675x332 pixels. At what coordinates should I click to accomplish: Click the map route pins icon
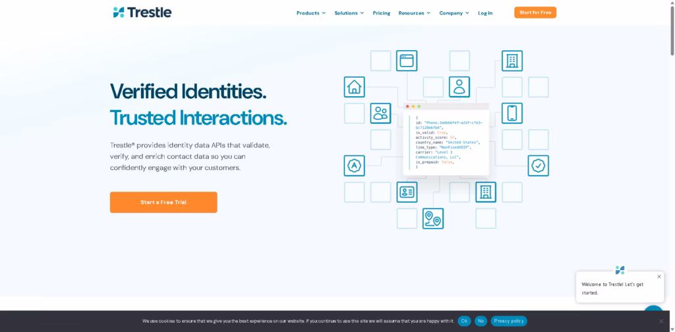[x=433, y=219]
